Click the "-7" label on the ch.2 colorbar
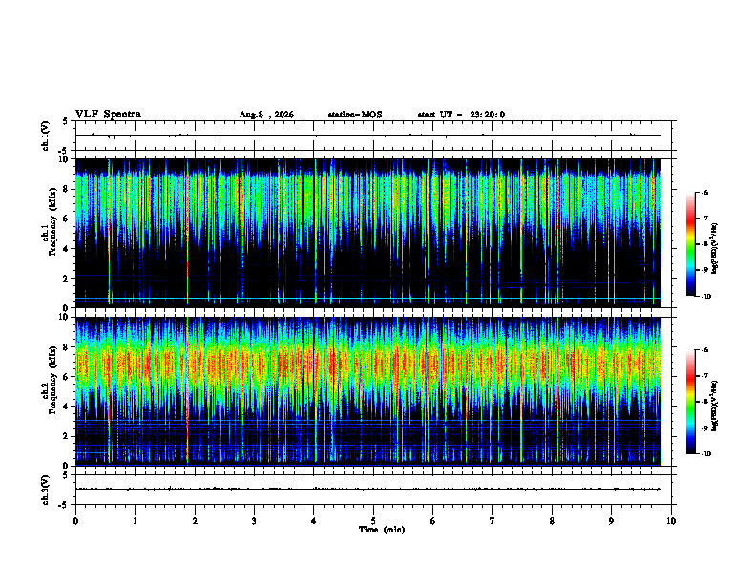 [x=704, y=376]
